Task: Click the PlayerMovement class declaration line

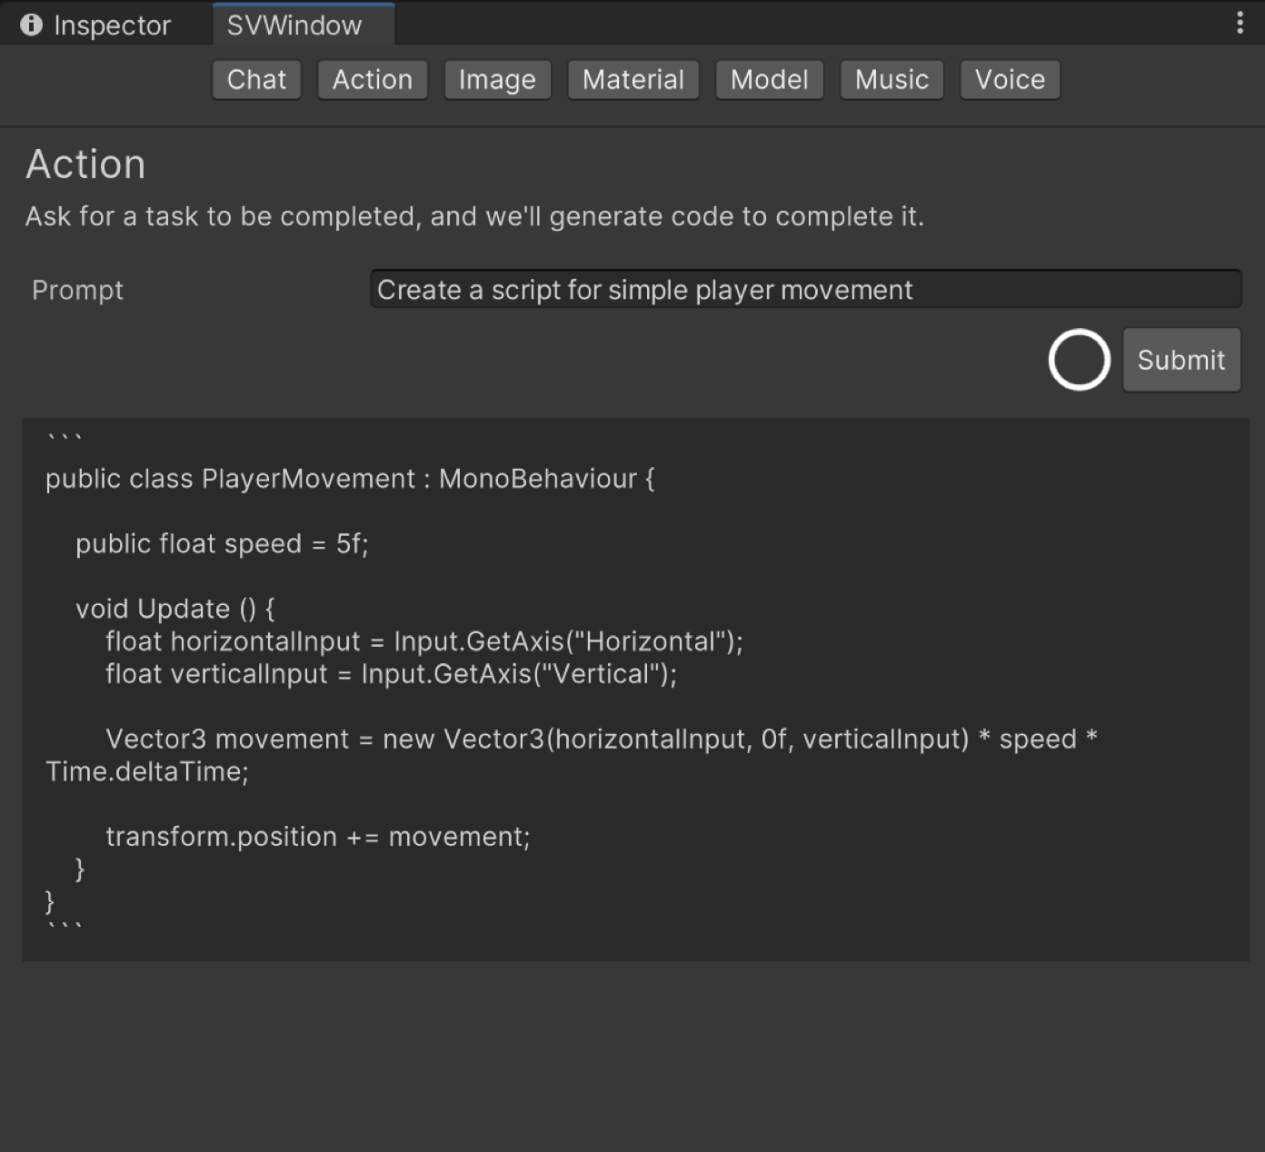Action: tap(350, 479)
